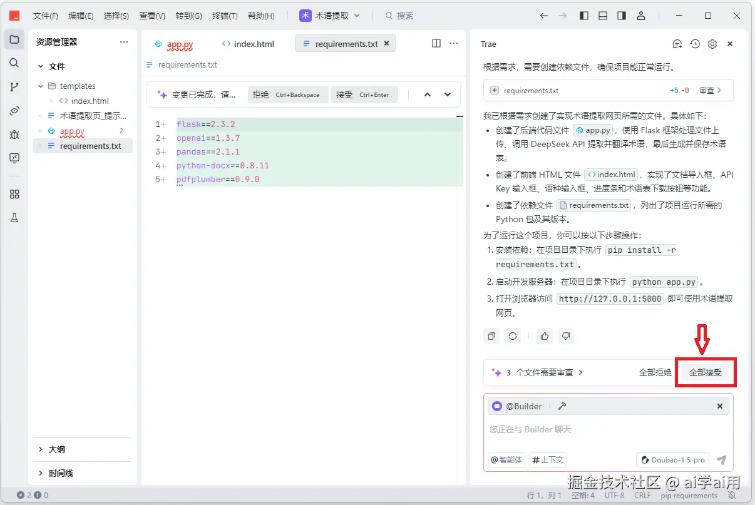The image size is (755, 505).
Task: Regenerate the AI response
Action: coord(513,336)
